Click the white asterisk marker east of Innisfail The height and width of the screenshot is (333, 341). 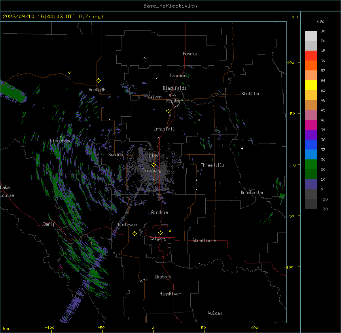199,120
